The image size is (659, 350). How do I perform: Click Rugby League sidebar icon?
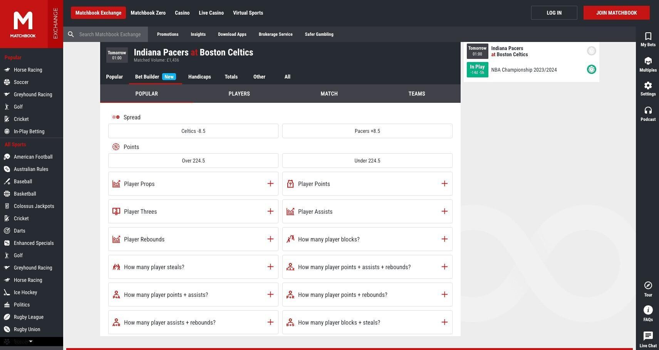pos(7,317)
